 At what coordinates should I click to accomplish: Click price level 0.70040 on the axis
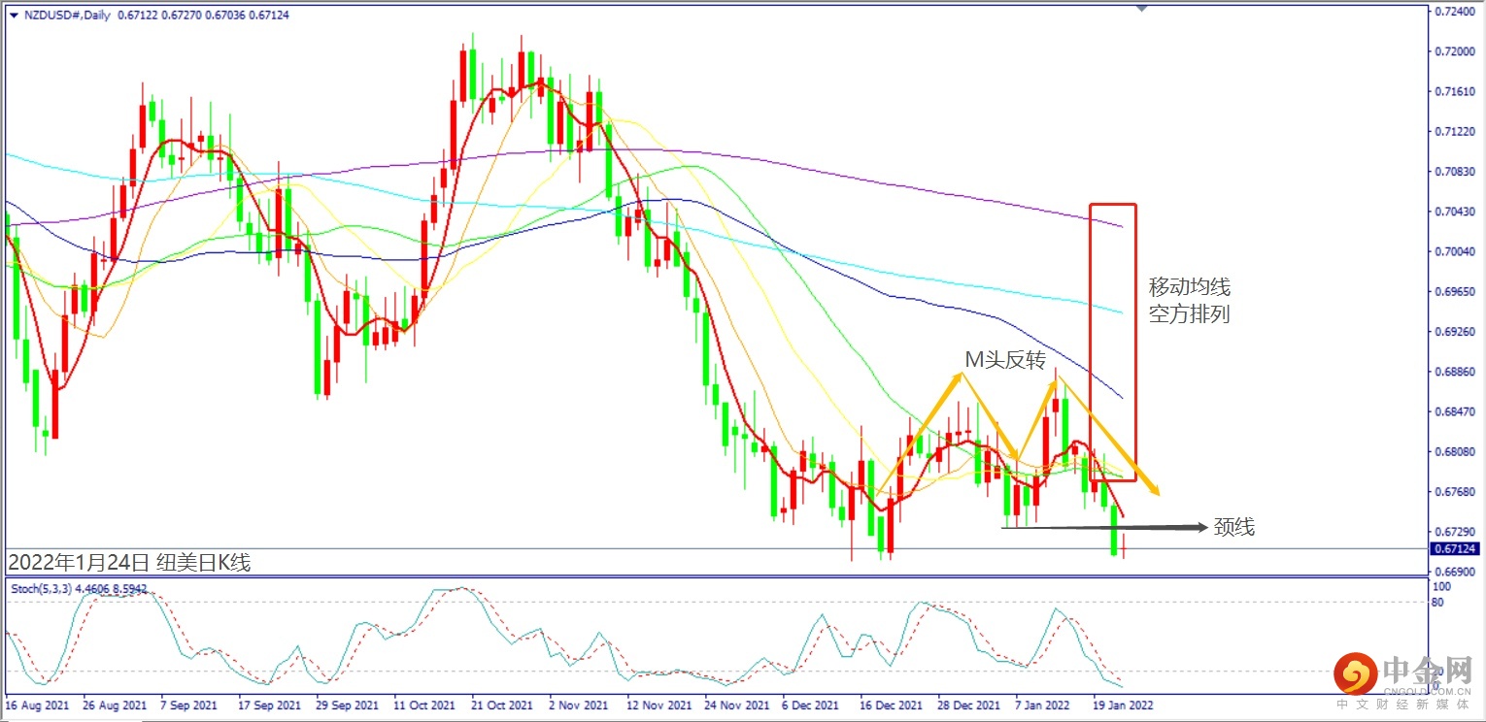pyautogui.click(x=1454, y=251)
